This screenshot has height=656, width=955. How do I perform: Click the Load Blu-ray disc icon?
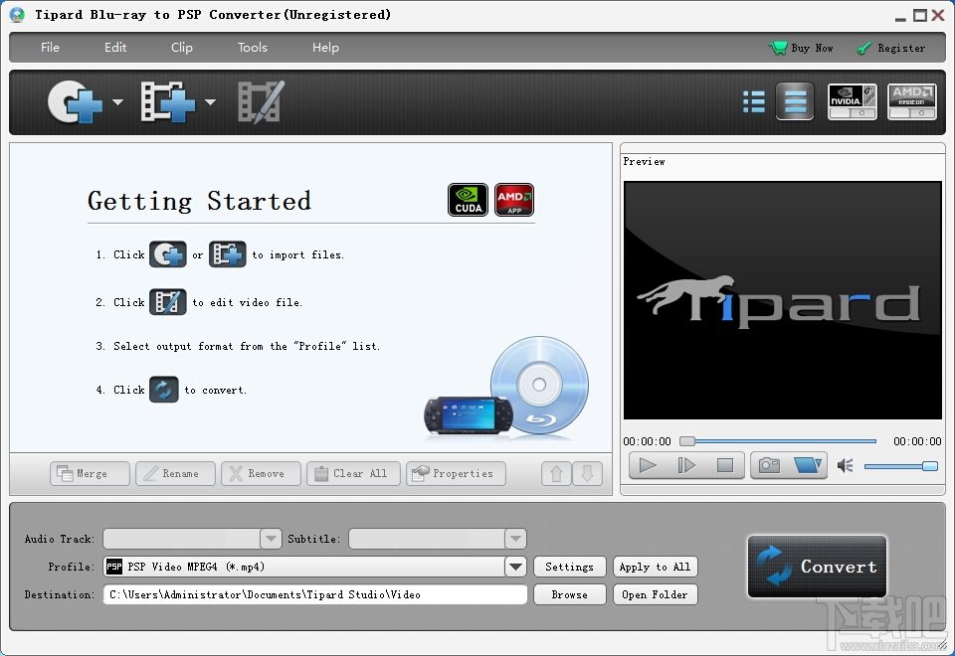point(75,102)
